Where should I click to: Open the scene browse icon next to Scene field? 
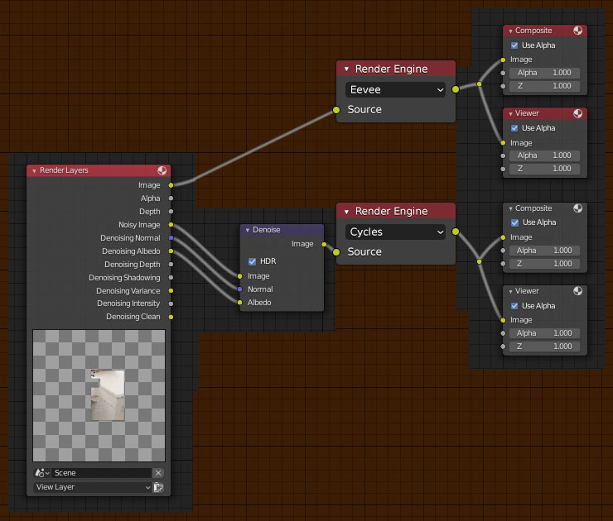click(x=42, y=473)
